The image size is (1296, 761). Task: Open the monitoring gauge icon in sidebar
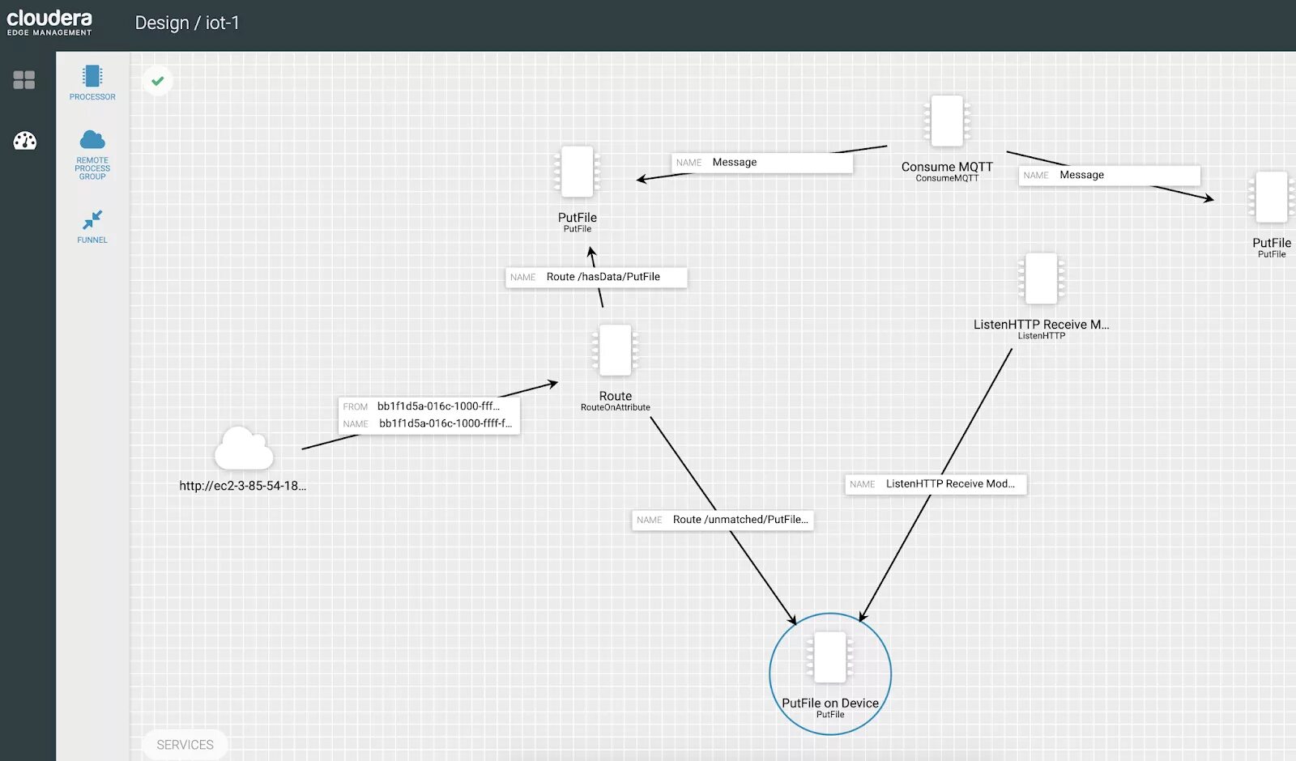coord(25,141)
